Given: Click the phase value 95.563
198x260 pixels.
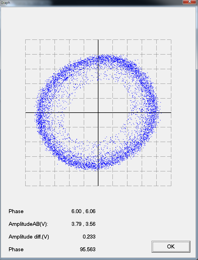Looking at the screenshot, I should (x=88, y=250).
